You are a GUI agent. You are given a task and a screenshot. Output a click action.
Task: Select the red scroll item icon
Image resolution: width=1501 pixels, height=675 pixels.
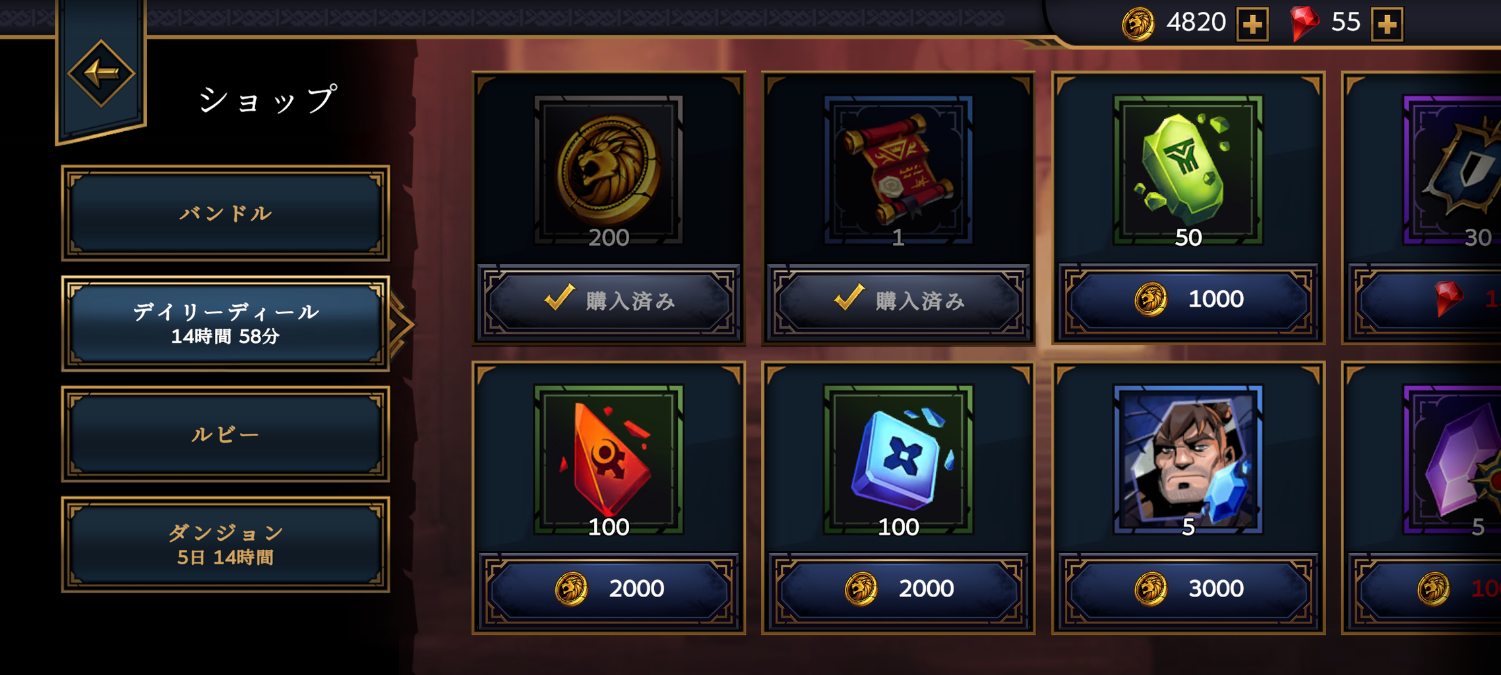898,170
